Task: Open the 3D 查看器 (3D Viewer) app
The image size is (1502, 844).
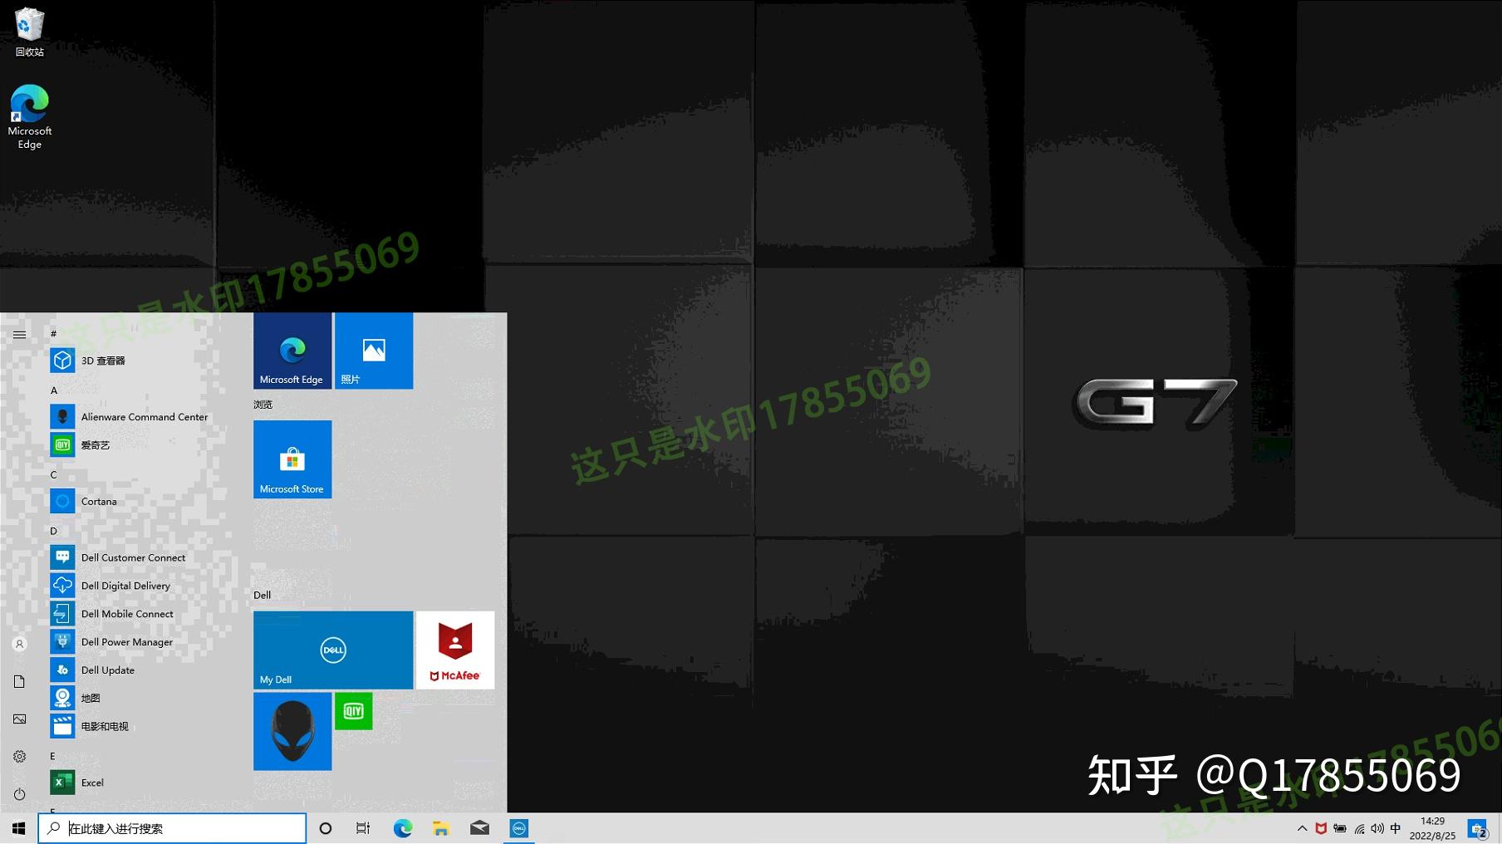Action: 104,360
